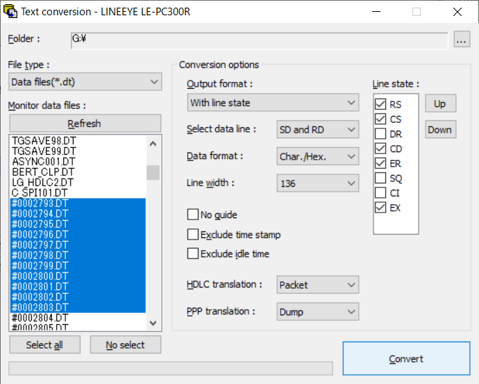Open the Select data line combo box
The width and height of the screenshot is (479, 384).
[x=318, y=130]
